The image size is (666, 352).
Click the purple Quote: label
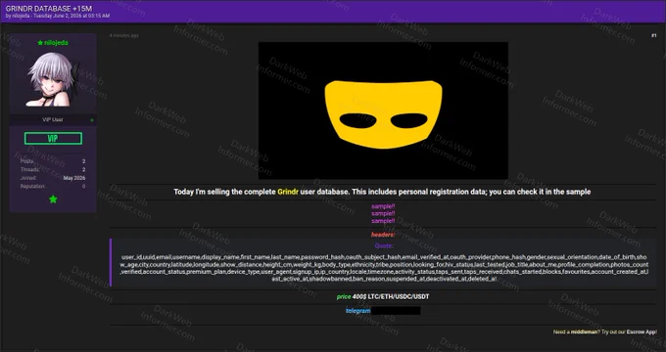384,245
